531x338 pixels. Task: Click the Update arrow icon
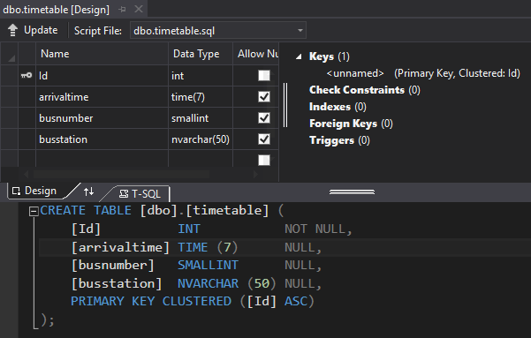[x=13, y=30]
